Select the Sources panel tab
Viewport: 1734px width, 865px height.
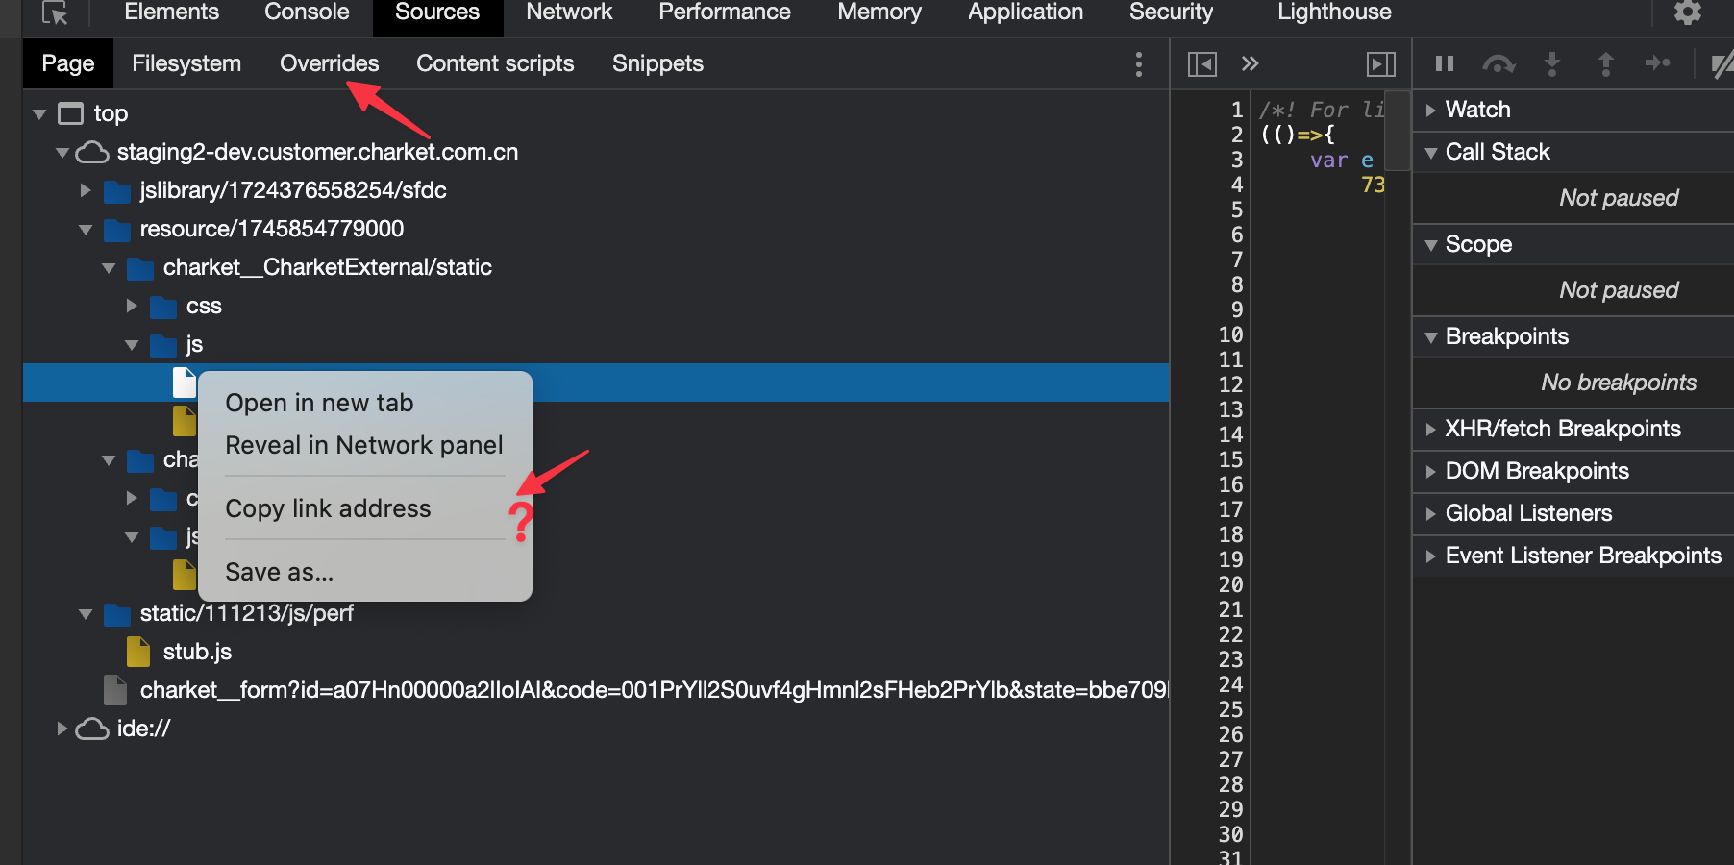point(437,12)
